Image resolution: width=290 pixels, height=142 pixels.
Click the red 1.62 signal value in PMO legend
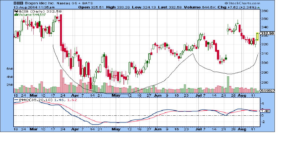tap(72, 100)
